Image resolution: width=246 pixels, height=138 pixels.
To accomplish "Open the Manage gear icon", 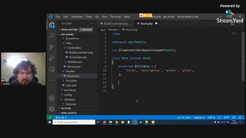I will click(52, 109).
